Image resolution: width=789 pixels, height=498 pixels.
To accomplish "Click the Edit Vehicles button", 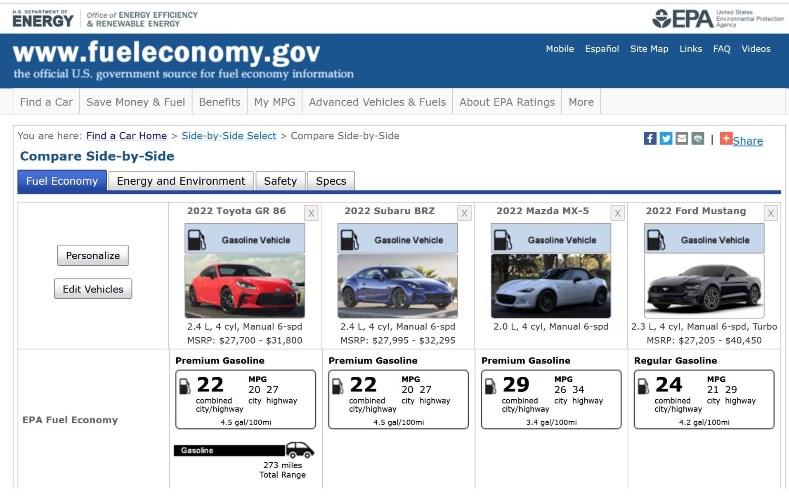I will pyautogui.click(x=93, y=289).
